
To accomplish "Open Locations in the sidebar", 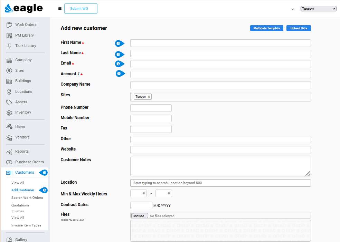I will pos(23,91).
